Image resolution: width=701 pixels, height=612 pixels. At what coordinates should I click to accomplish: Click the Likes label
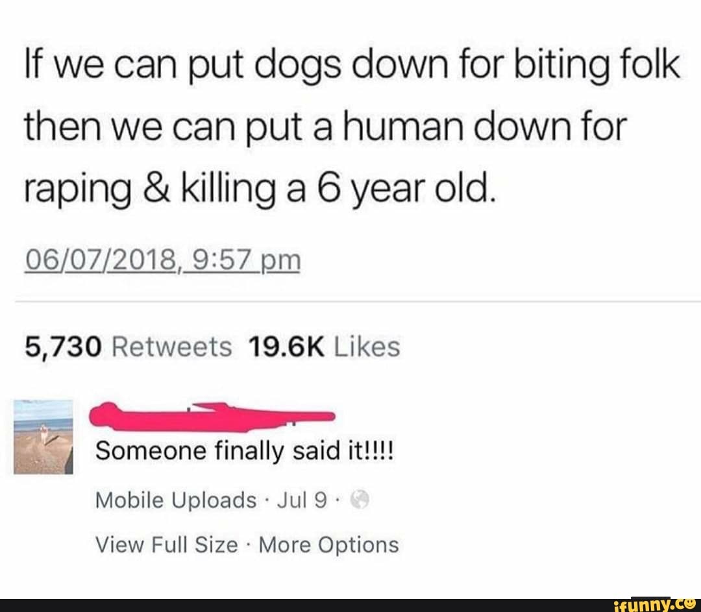pyautogui.click(x=367, y=347)
